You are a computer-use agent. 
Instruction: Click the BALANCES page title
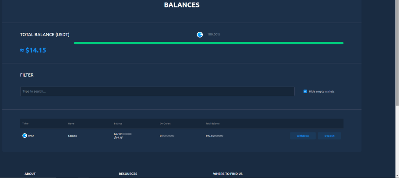point(182,5)
